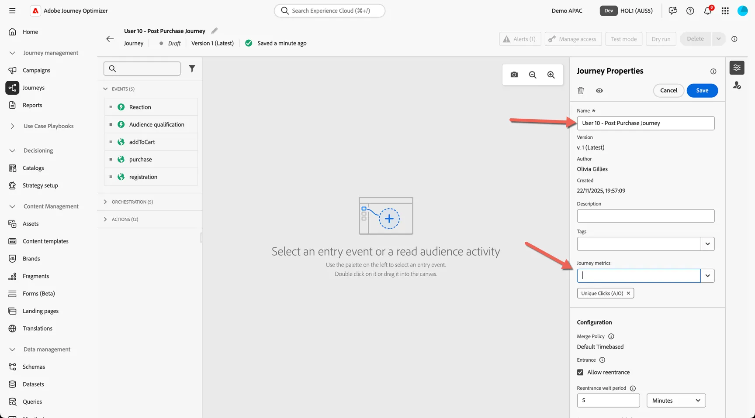Navigate to Schemas in the sidebar
This screenshot has width=755, height=418.
(34, 367)
